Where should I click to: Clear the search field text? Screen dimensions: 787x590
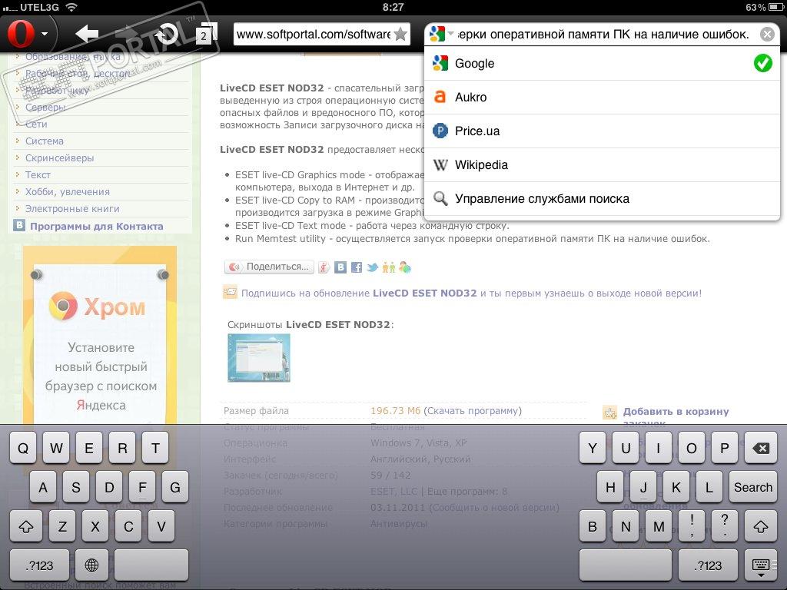pyautogui.click(x=767, y=34)
